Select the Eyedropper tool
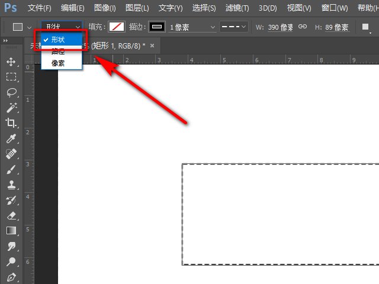 pyautogui.click(x=11, y=138)
